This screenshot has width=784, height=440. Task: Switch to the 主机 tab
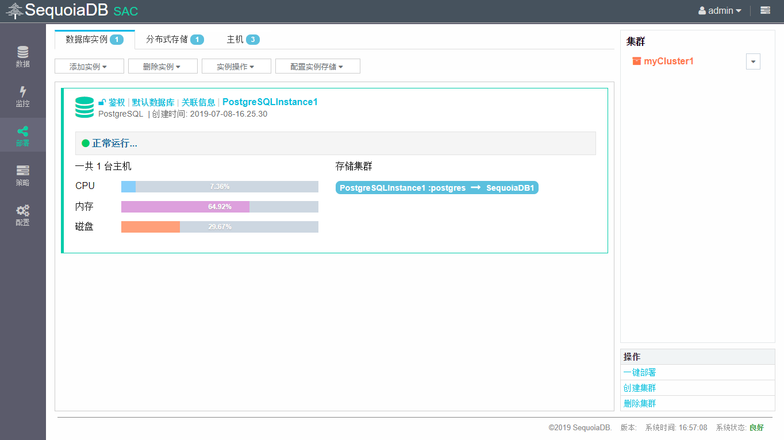click(x=243, y=40)
